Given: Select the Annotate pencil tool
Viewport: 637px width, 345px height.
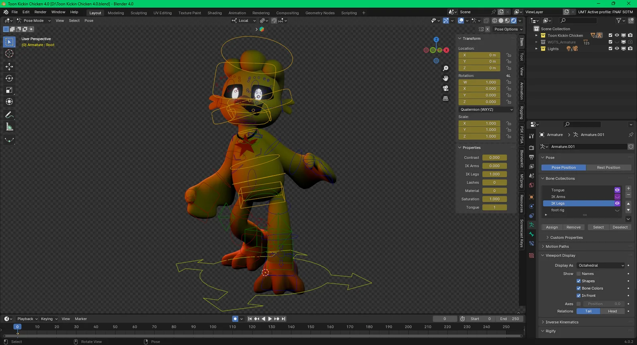Looking at the screenshot, I should click(9, 115).
